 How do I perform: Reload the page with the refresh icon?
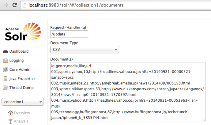coord(15,5)
